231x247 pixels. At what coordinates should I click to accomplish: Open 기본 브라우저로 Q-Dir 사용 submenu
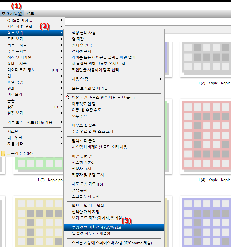(x=32, y=122)
